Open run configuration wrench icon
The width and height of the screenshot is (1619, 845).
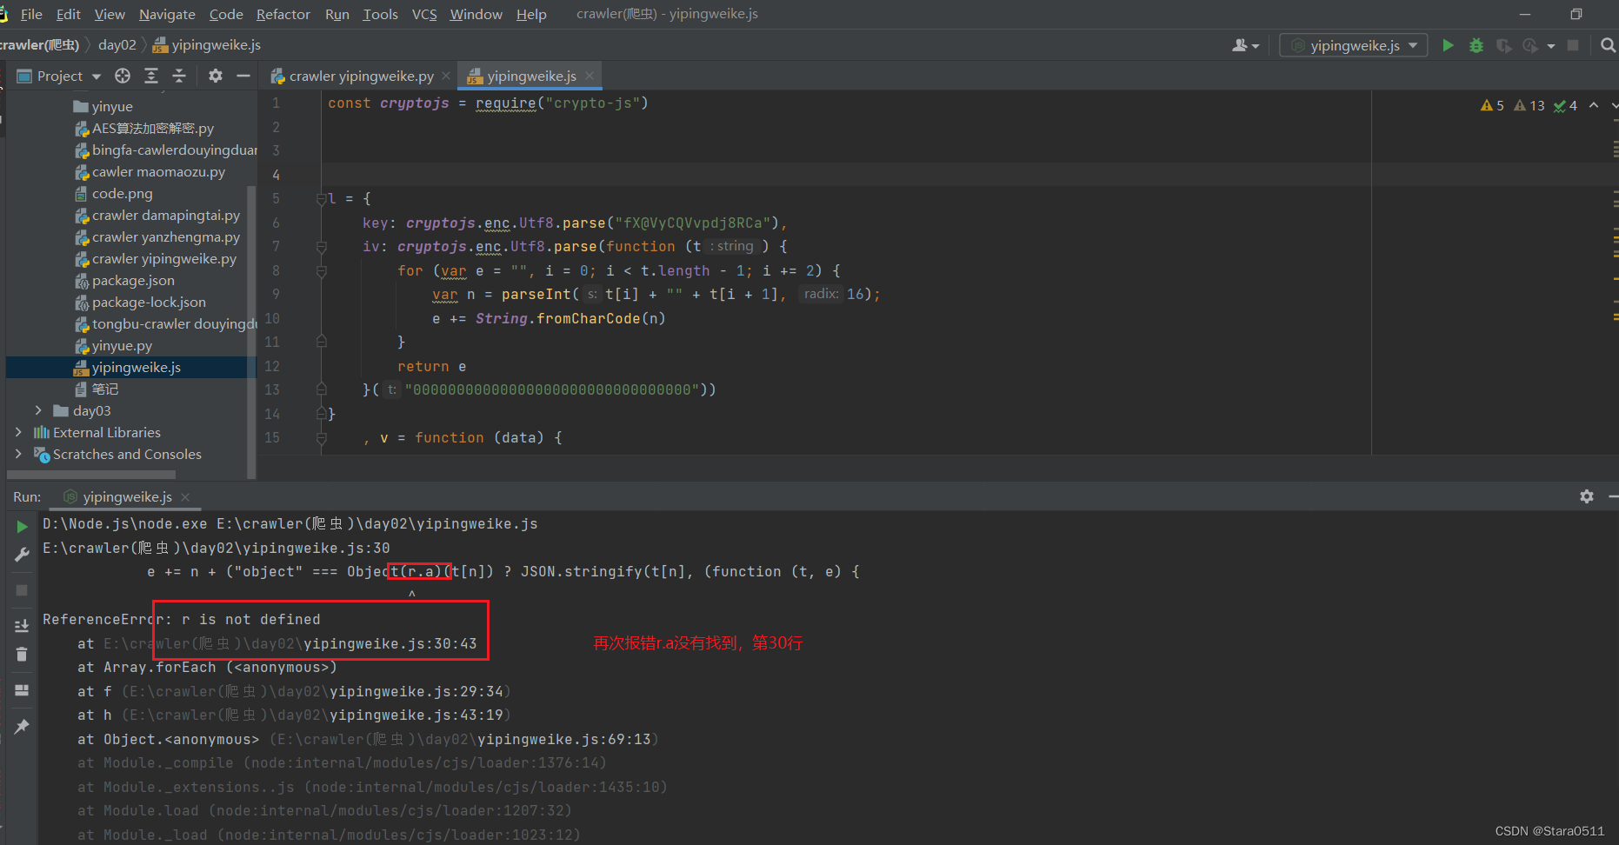pyautogui.click(x=22, y=555)
